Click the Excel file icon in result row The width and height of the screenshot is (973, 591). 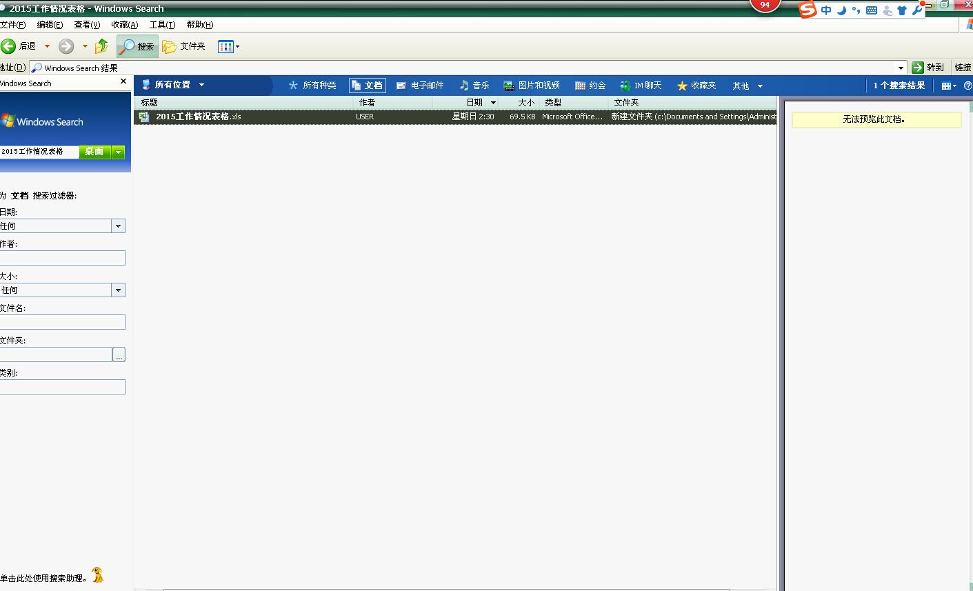(x=144, y=117)
